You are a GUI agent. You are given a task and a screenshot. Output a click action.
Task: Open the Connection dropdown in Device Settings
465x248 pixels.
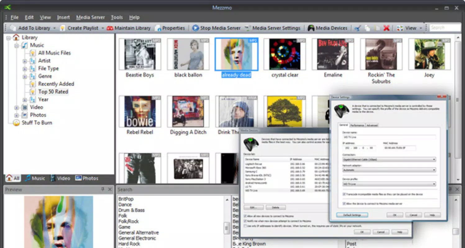click(389, 160)
